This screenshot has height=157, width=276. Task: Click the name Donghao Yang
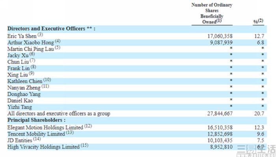click(x=24, y=94)
